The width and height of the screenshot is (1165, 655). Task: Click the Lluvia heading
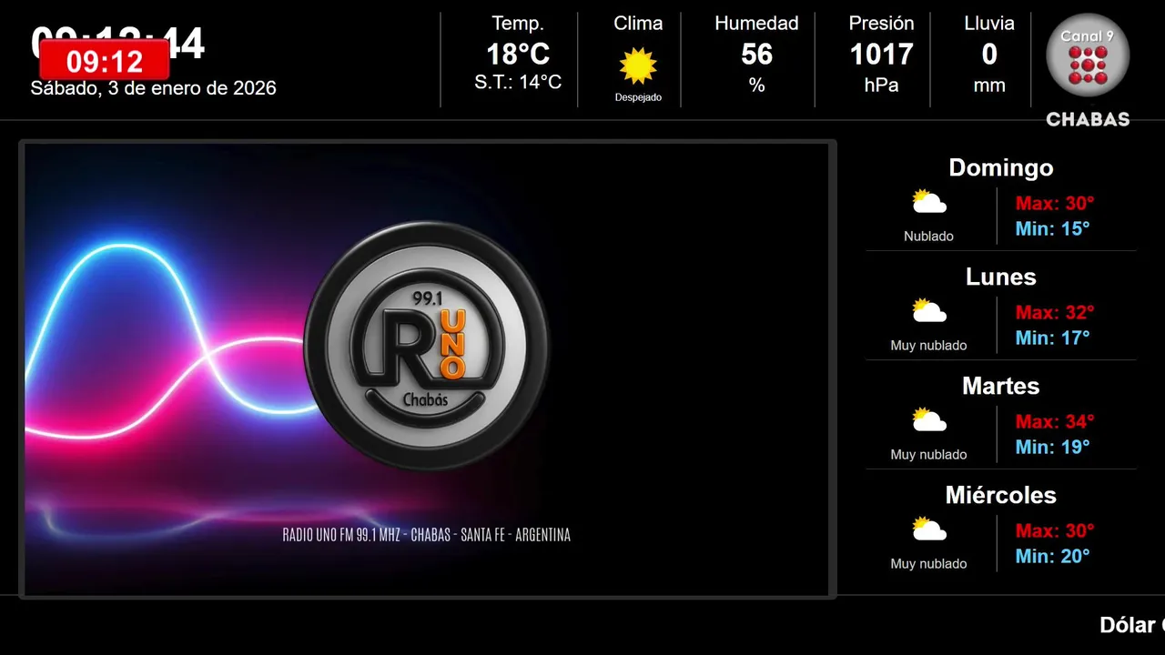989,24
